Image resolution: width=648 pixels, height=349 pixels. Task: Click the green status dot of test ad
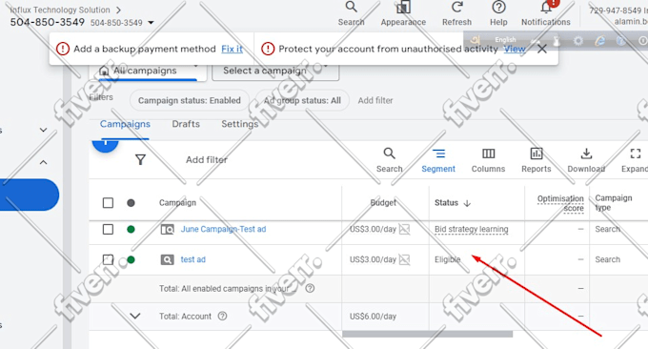coord(131,259)
